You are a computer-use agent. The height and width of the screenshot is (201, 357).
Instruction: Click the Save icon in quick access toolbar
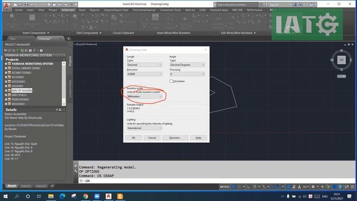[27, 4]
